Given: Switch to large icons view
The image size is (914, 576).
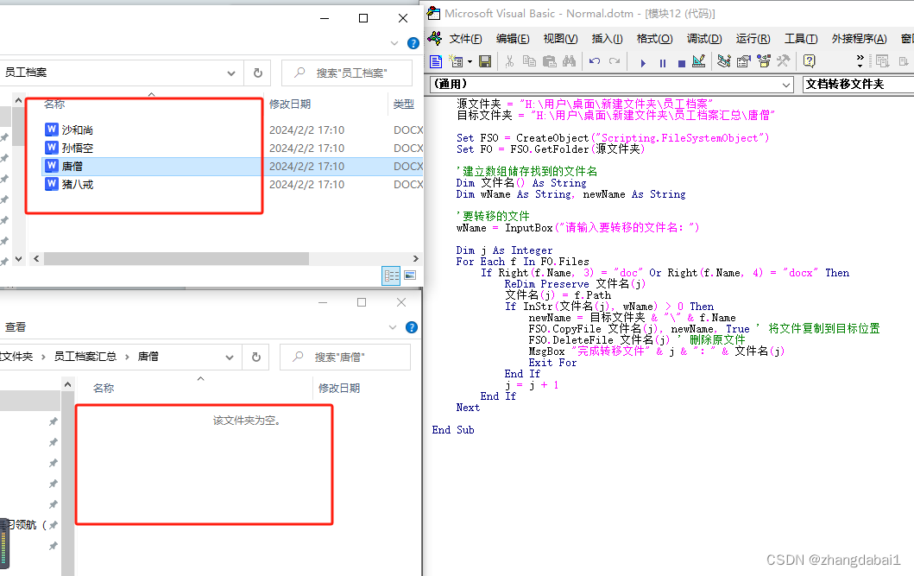Looking at the screenshot, I should point(410,275).
